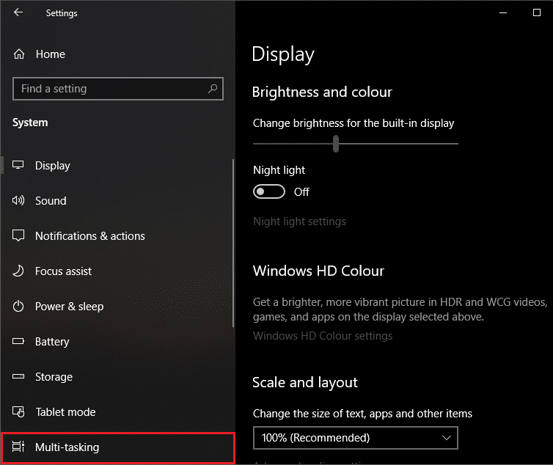Click the Focus assist moon icon
The image size is (553, 465).
pos(19,271)
